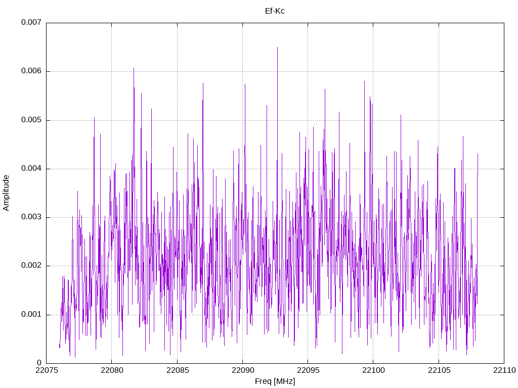Click the x-axis tick label 22100
This screenshot has height=388, width=518.
coord(373,370)
